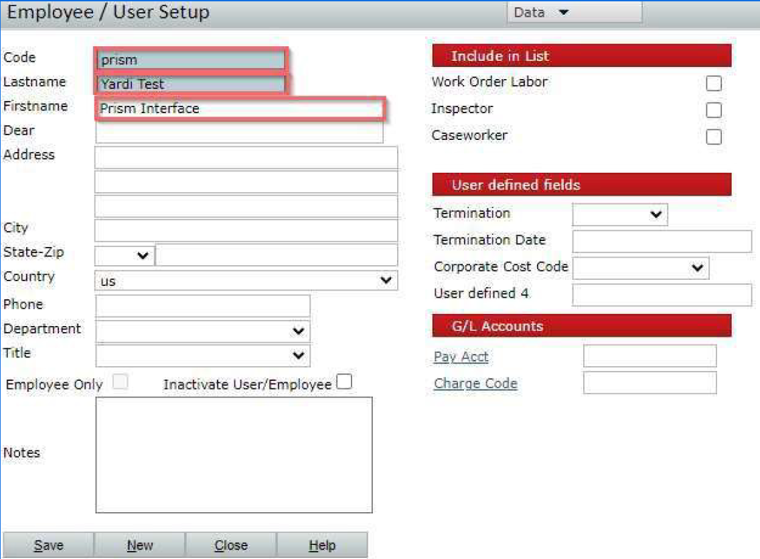Viewport: 760px width, 559px height.
Task: Toggle Inactivate User/Employee checkbox
Action: (x=344, y=382)
